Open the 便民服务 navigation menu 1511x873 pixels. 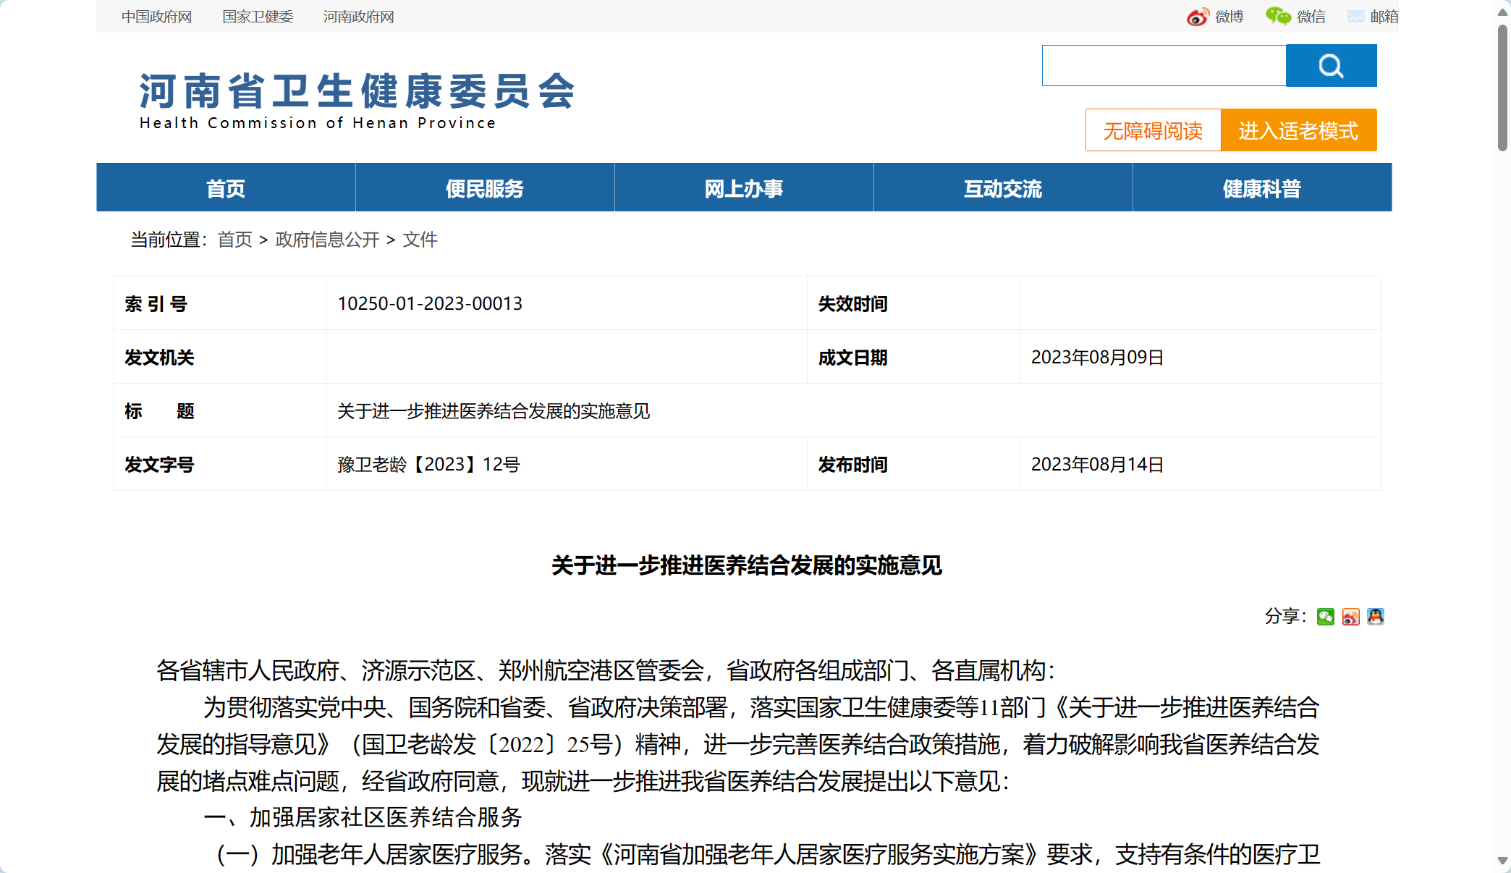pos(485,188)
